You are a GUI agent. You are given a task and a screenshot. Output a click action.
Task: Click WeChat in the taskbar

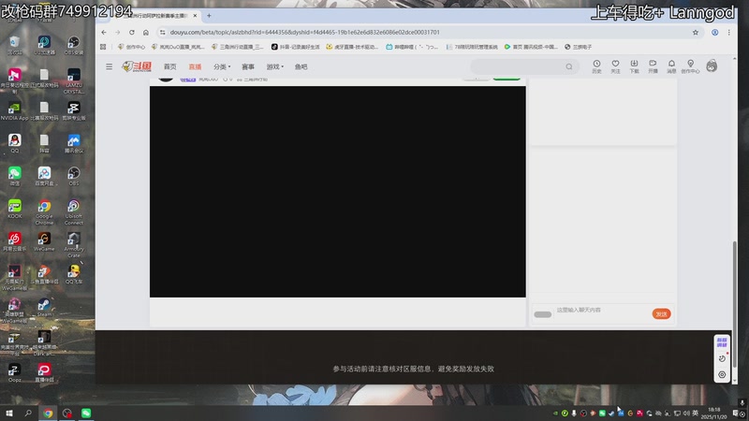point(86,413)
